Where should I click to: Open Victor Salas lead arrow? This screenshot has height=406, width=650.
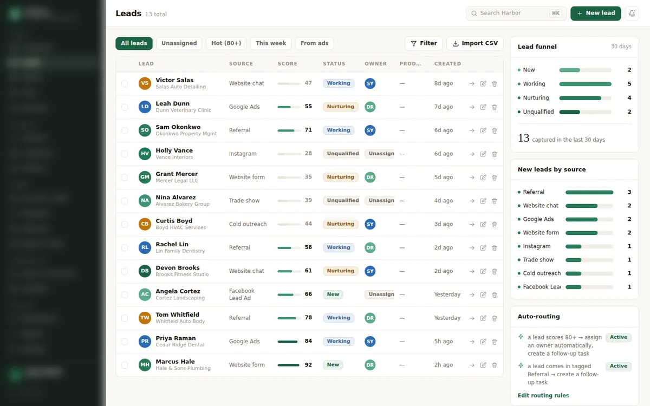(x=472, y=84)
